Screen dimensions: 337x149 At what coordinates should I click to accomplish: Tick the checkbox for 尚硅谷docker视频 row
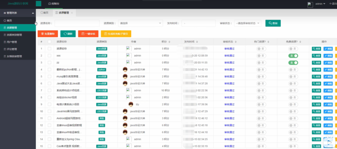[49, 97]
